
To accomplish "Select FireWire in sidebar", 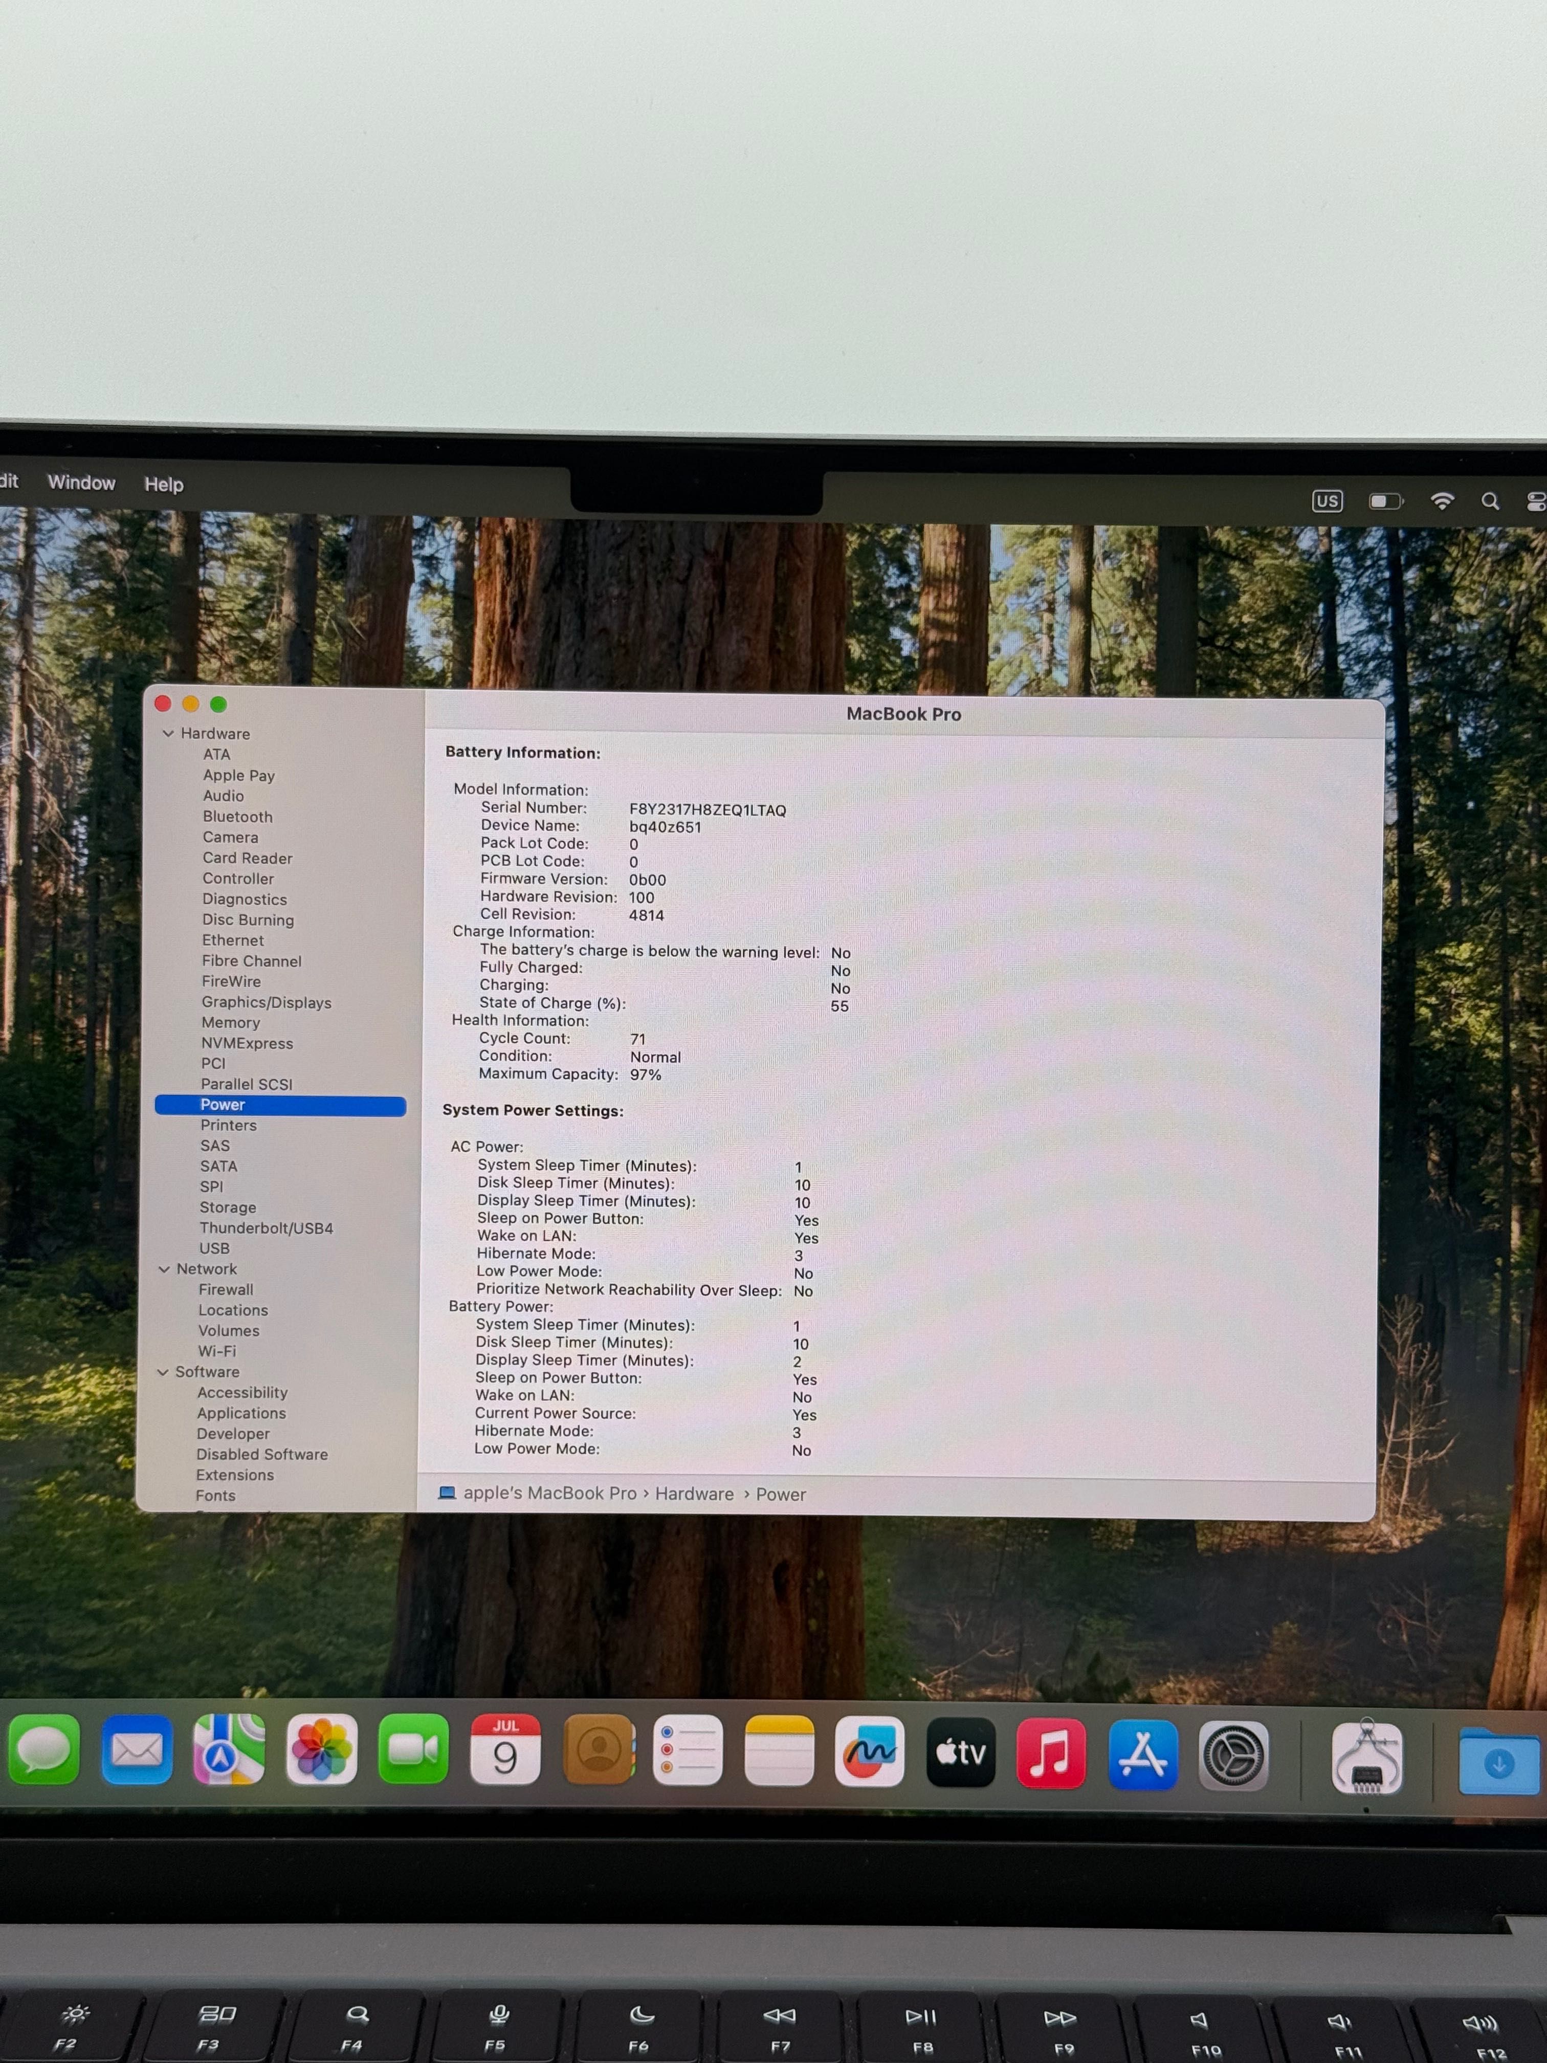I will 231,981.
